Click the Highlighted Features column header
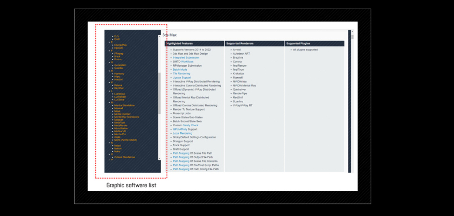Screen dimensions: 454x216 coord(194,43)
